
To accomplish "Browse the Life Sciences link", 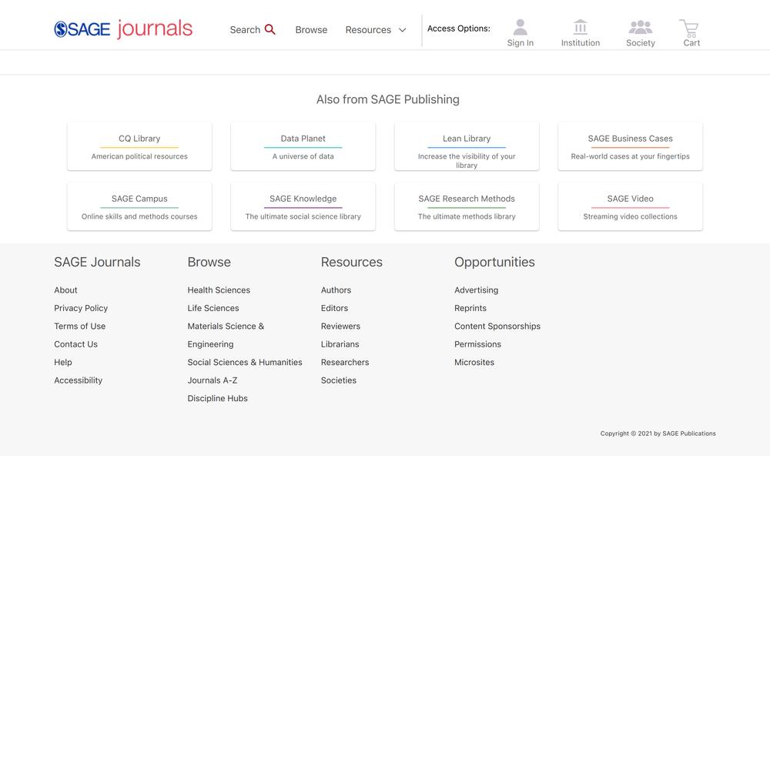I will (x=213, y=309).
